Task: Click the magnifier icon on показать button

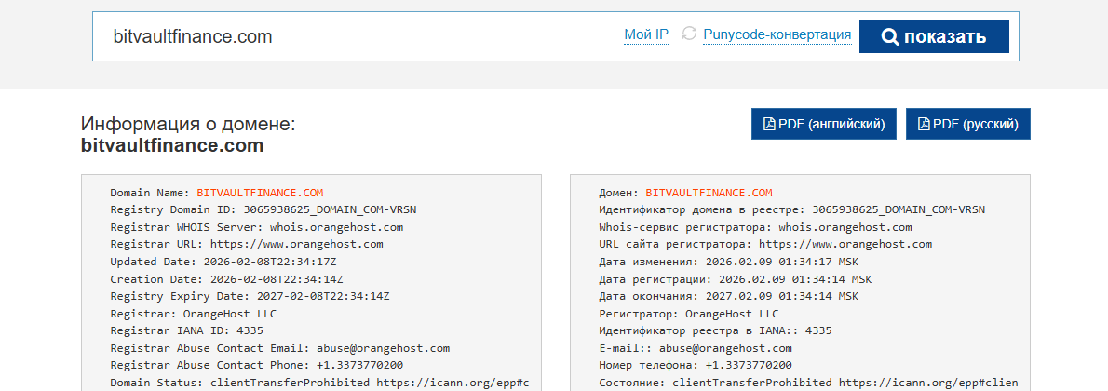Action: (x=889, y=37)
